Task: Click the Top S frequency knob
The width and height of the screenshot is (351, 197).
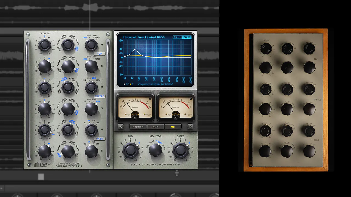Action: (91, 66)
